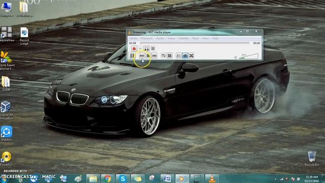Open the Tools menu in VLC
325x183 pixels.
click(x=195, y=39)
